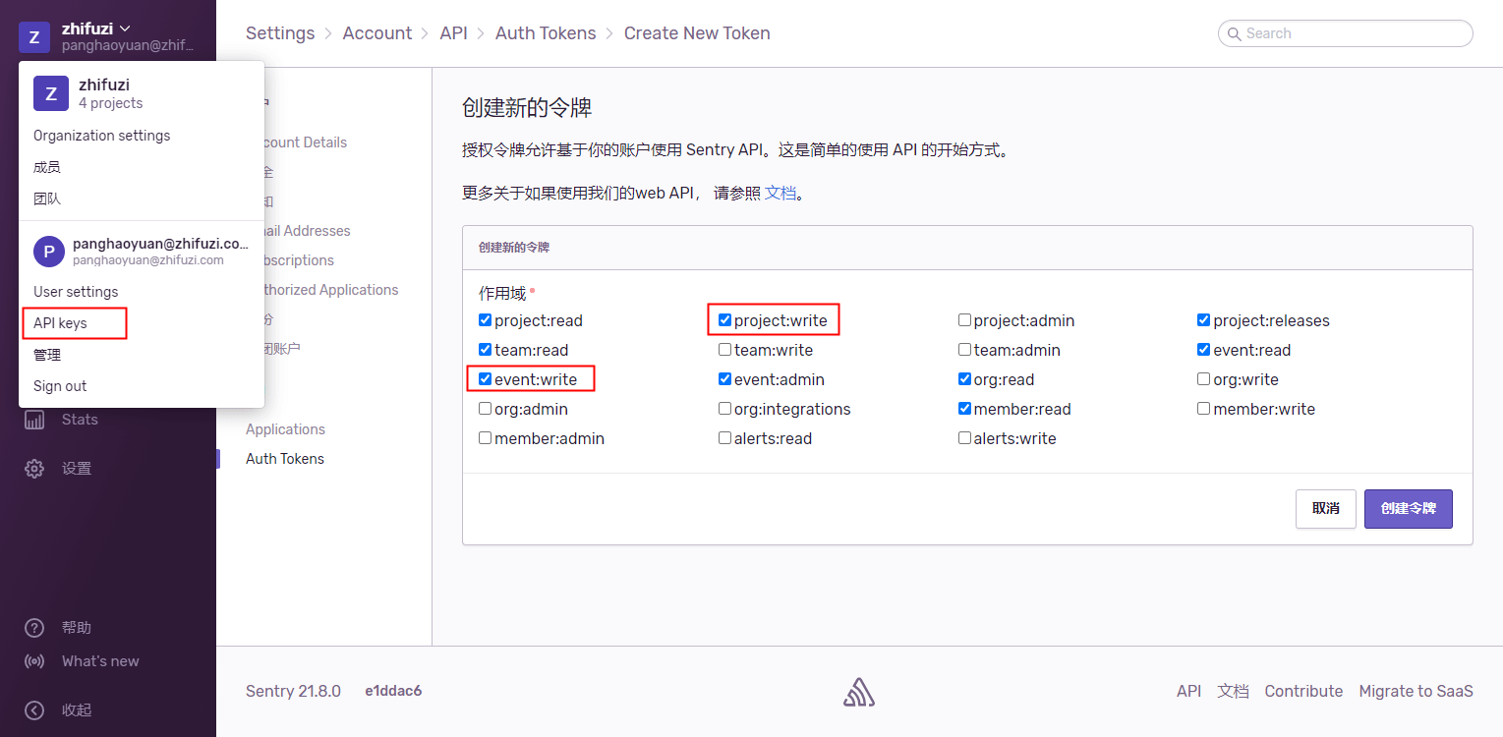The width and height of the screenshot is (1503, 737).
Task: Click the Sentry 21.8.0 version text
Action: (x=293, y=692)
